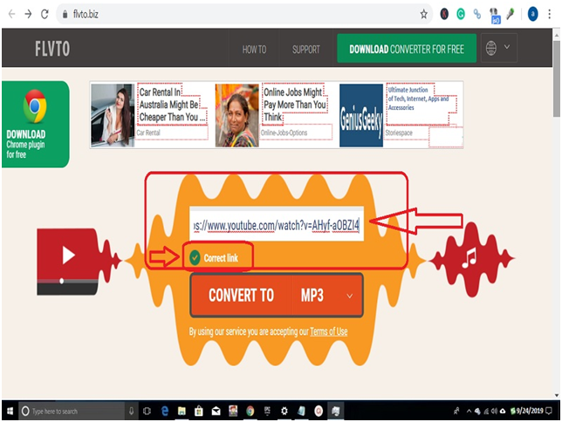Show hidden system tray icons

pos(469,411)
